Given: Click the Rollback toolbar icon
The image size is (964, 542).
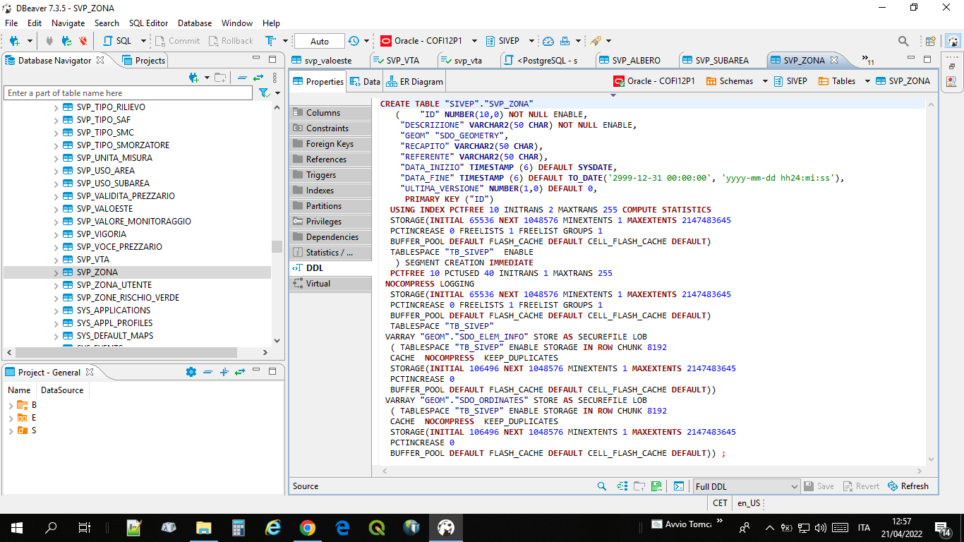Looking at the screenshot, I should pos(231,40).
